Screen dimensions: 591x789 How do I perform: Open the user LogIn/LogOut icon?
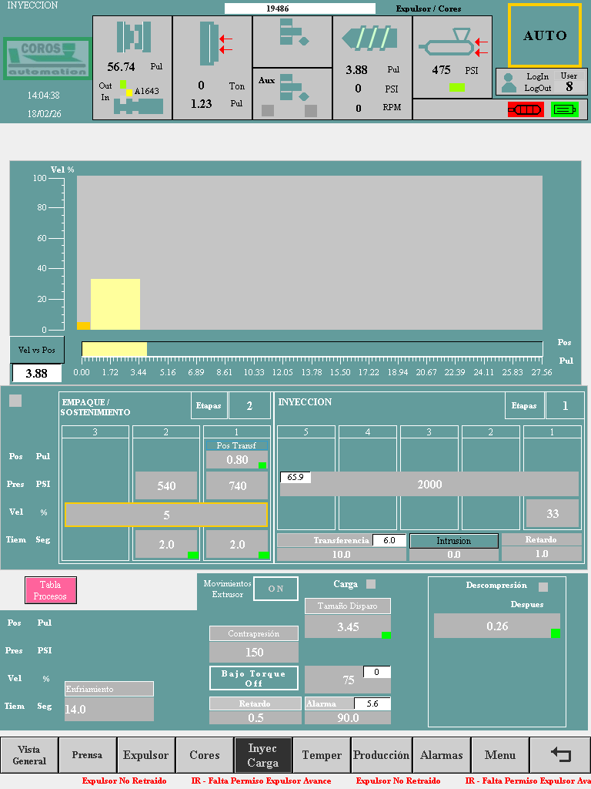[x=509, y=82]
